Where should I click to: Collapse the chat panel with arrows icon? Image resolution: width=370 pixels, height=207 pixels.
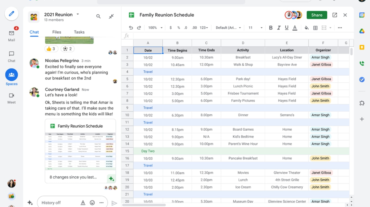(x=111, y=17)
